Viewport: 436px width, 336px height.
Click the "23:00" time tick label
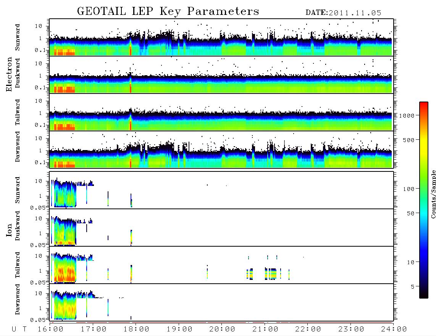(x=351, y=330)
